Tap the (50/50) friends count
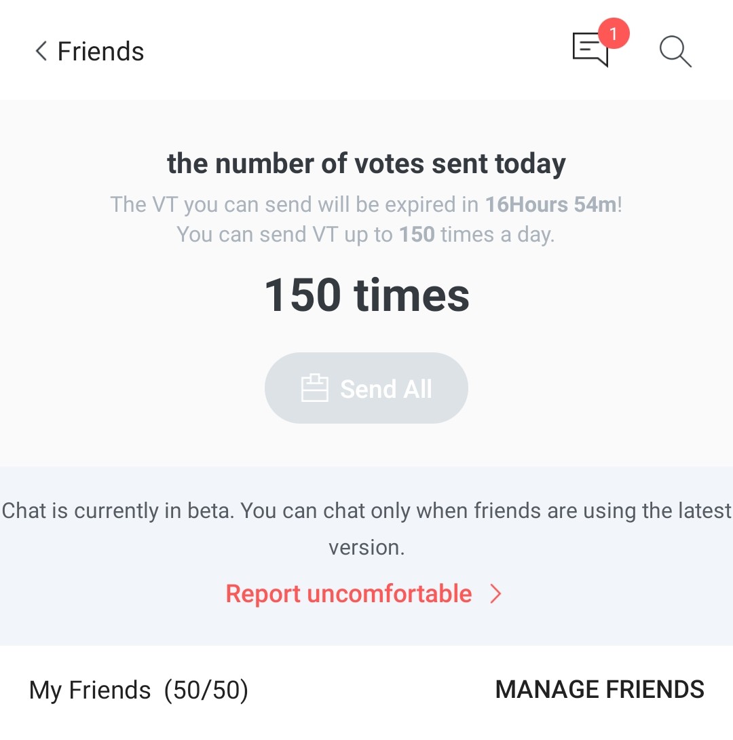Viewport: 733px width, 740px height. [206, 690]
